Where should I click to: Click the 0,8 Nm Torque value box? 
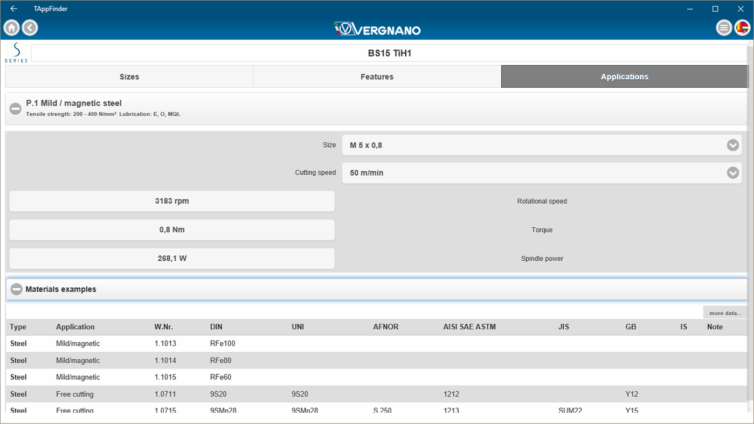[x=171, y=230]
